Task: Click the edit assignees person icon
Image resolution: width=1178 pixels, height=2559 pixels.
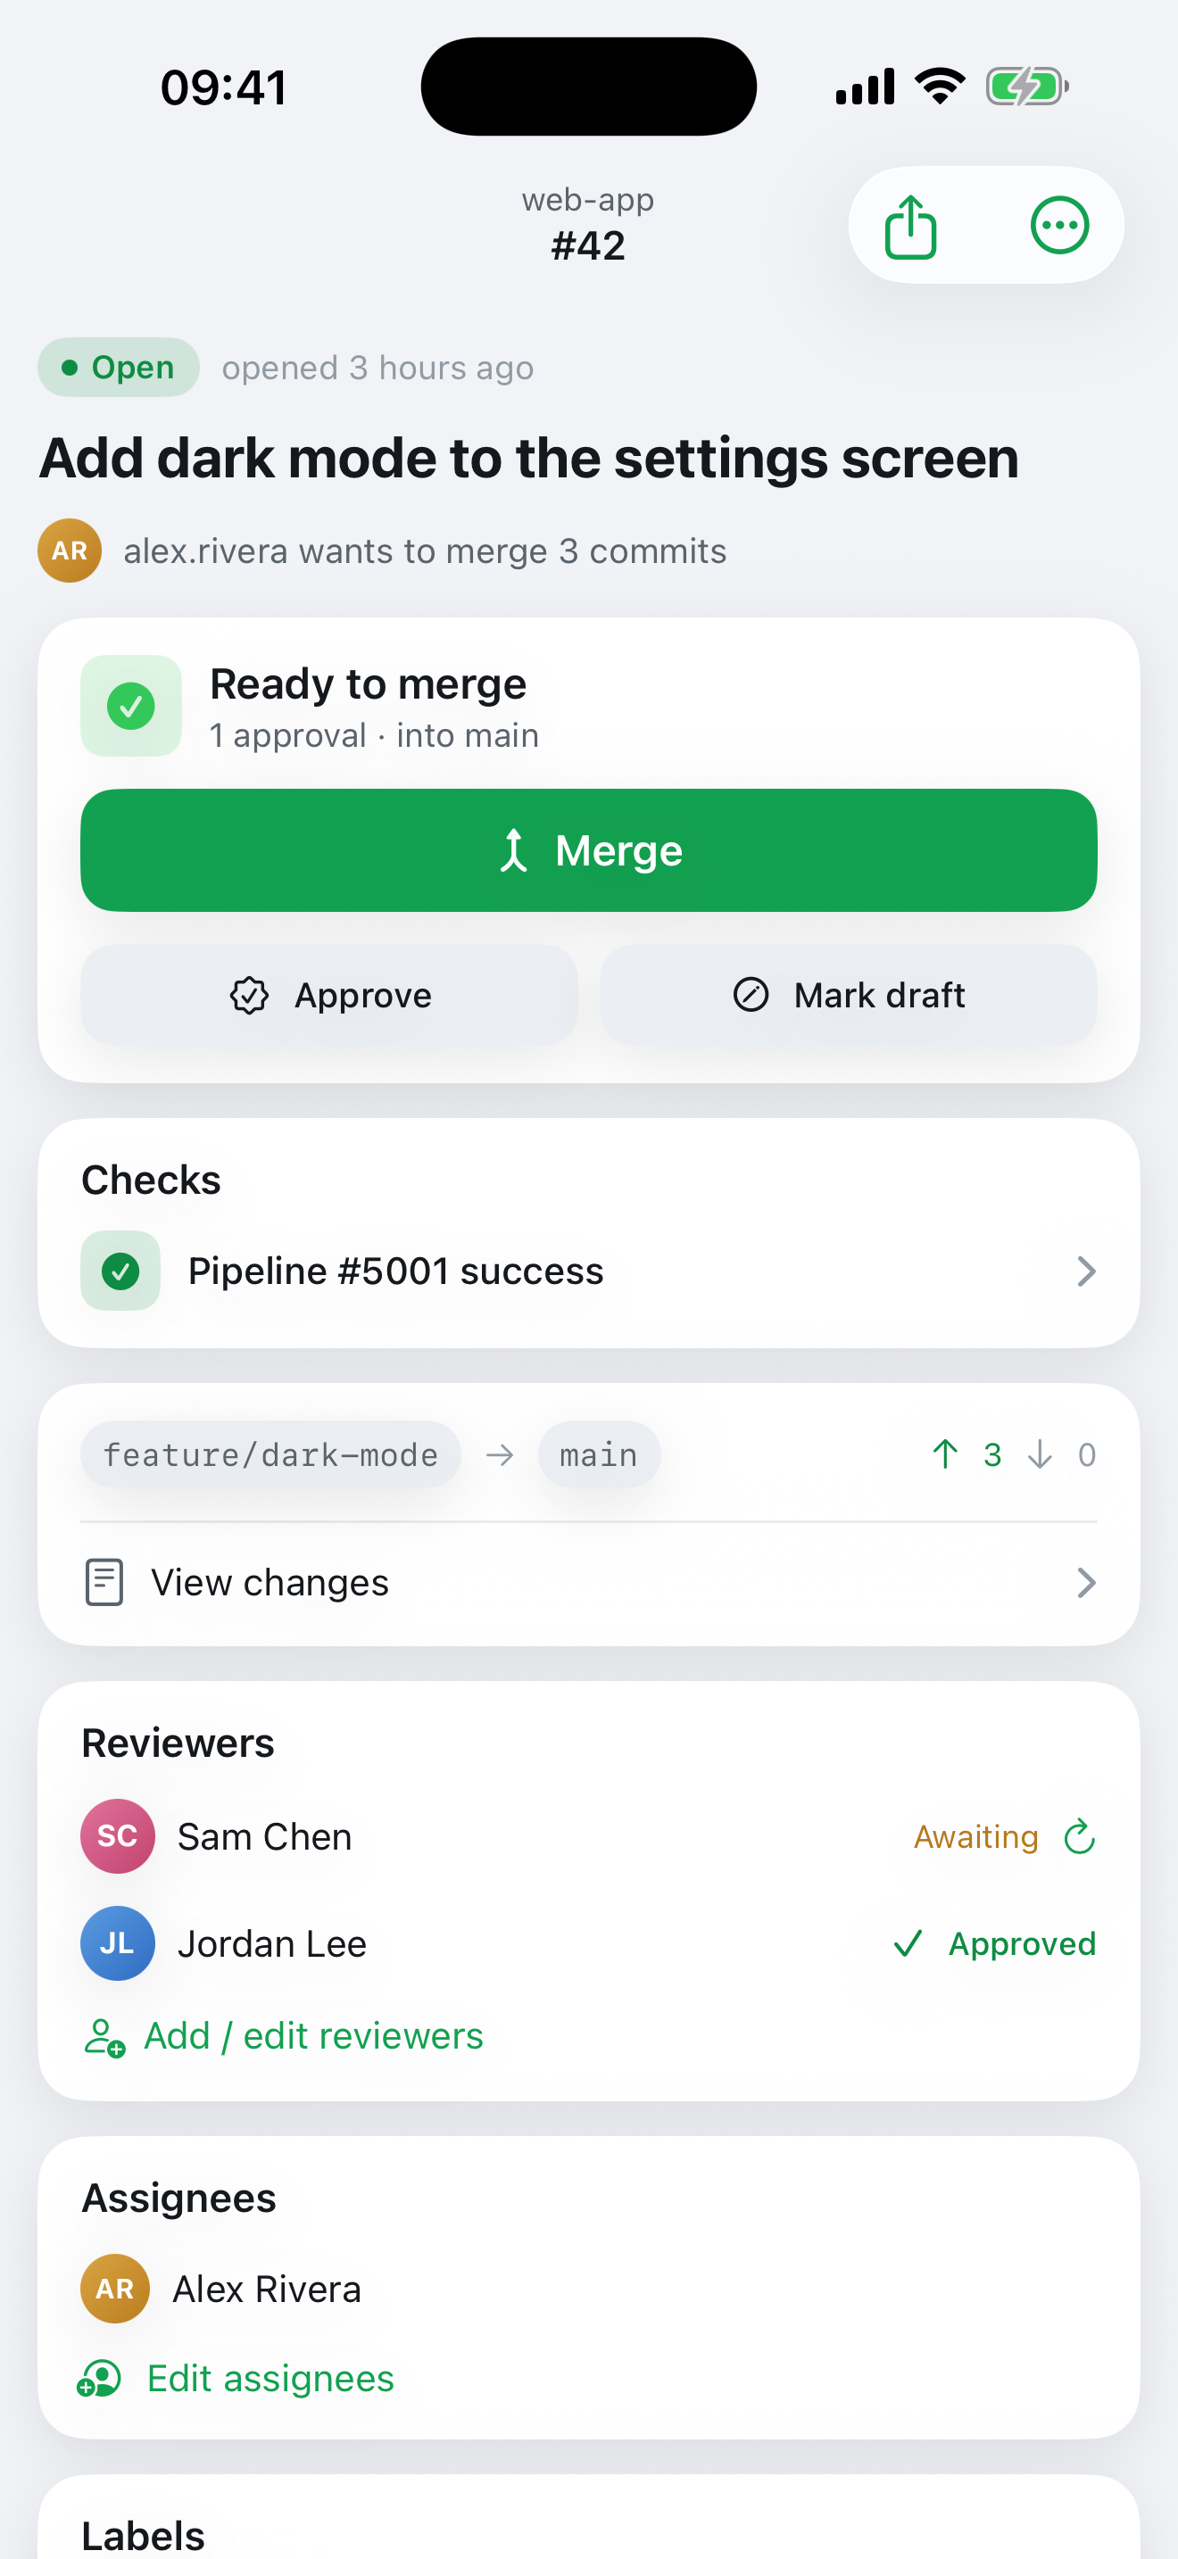Action: click(x=99, y=2379)
